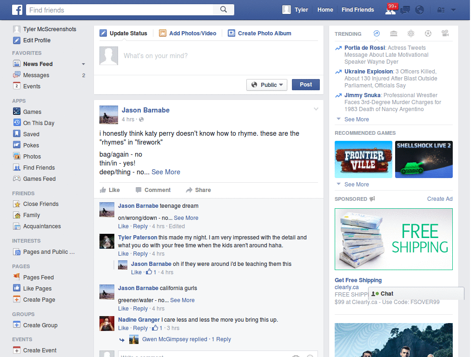Expand Gwen McGimpsey replied thread

[x=186, y=339]
